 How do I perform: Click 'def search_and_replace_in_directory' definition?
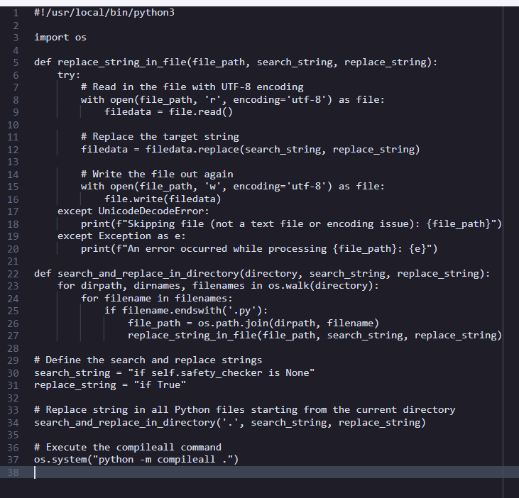(262, 273)
